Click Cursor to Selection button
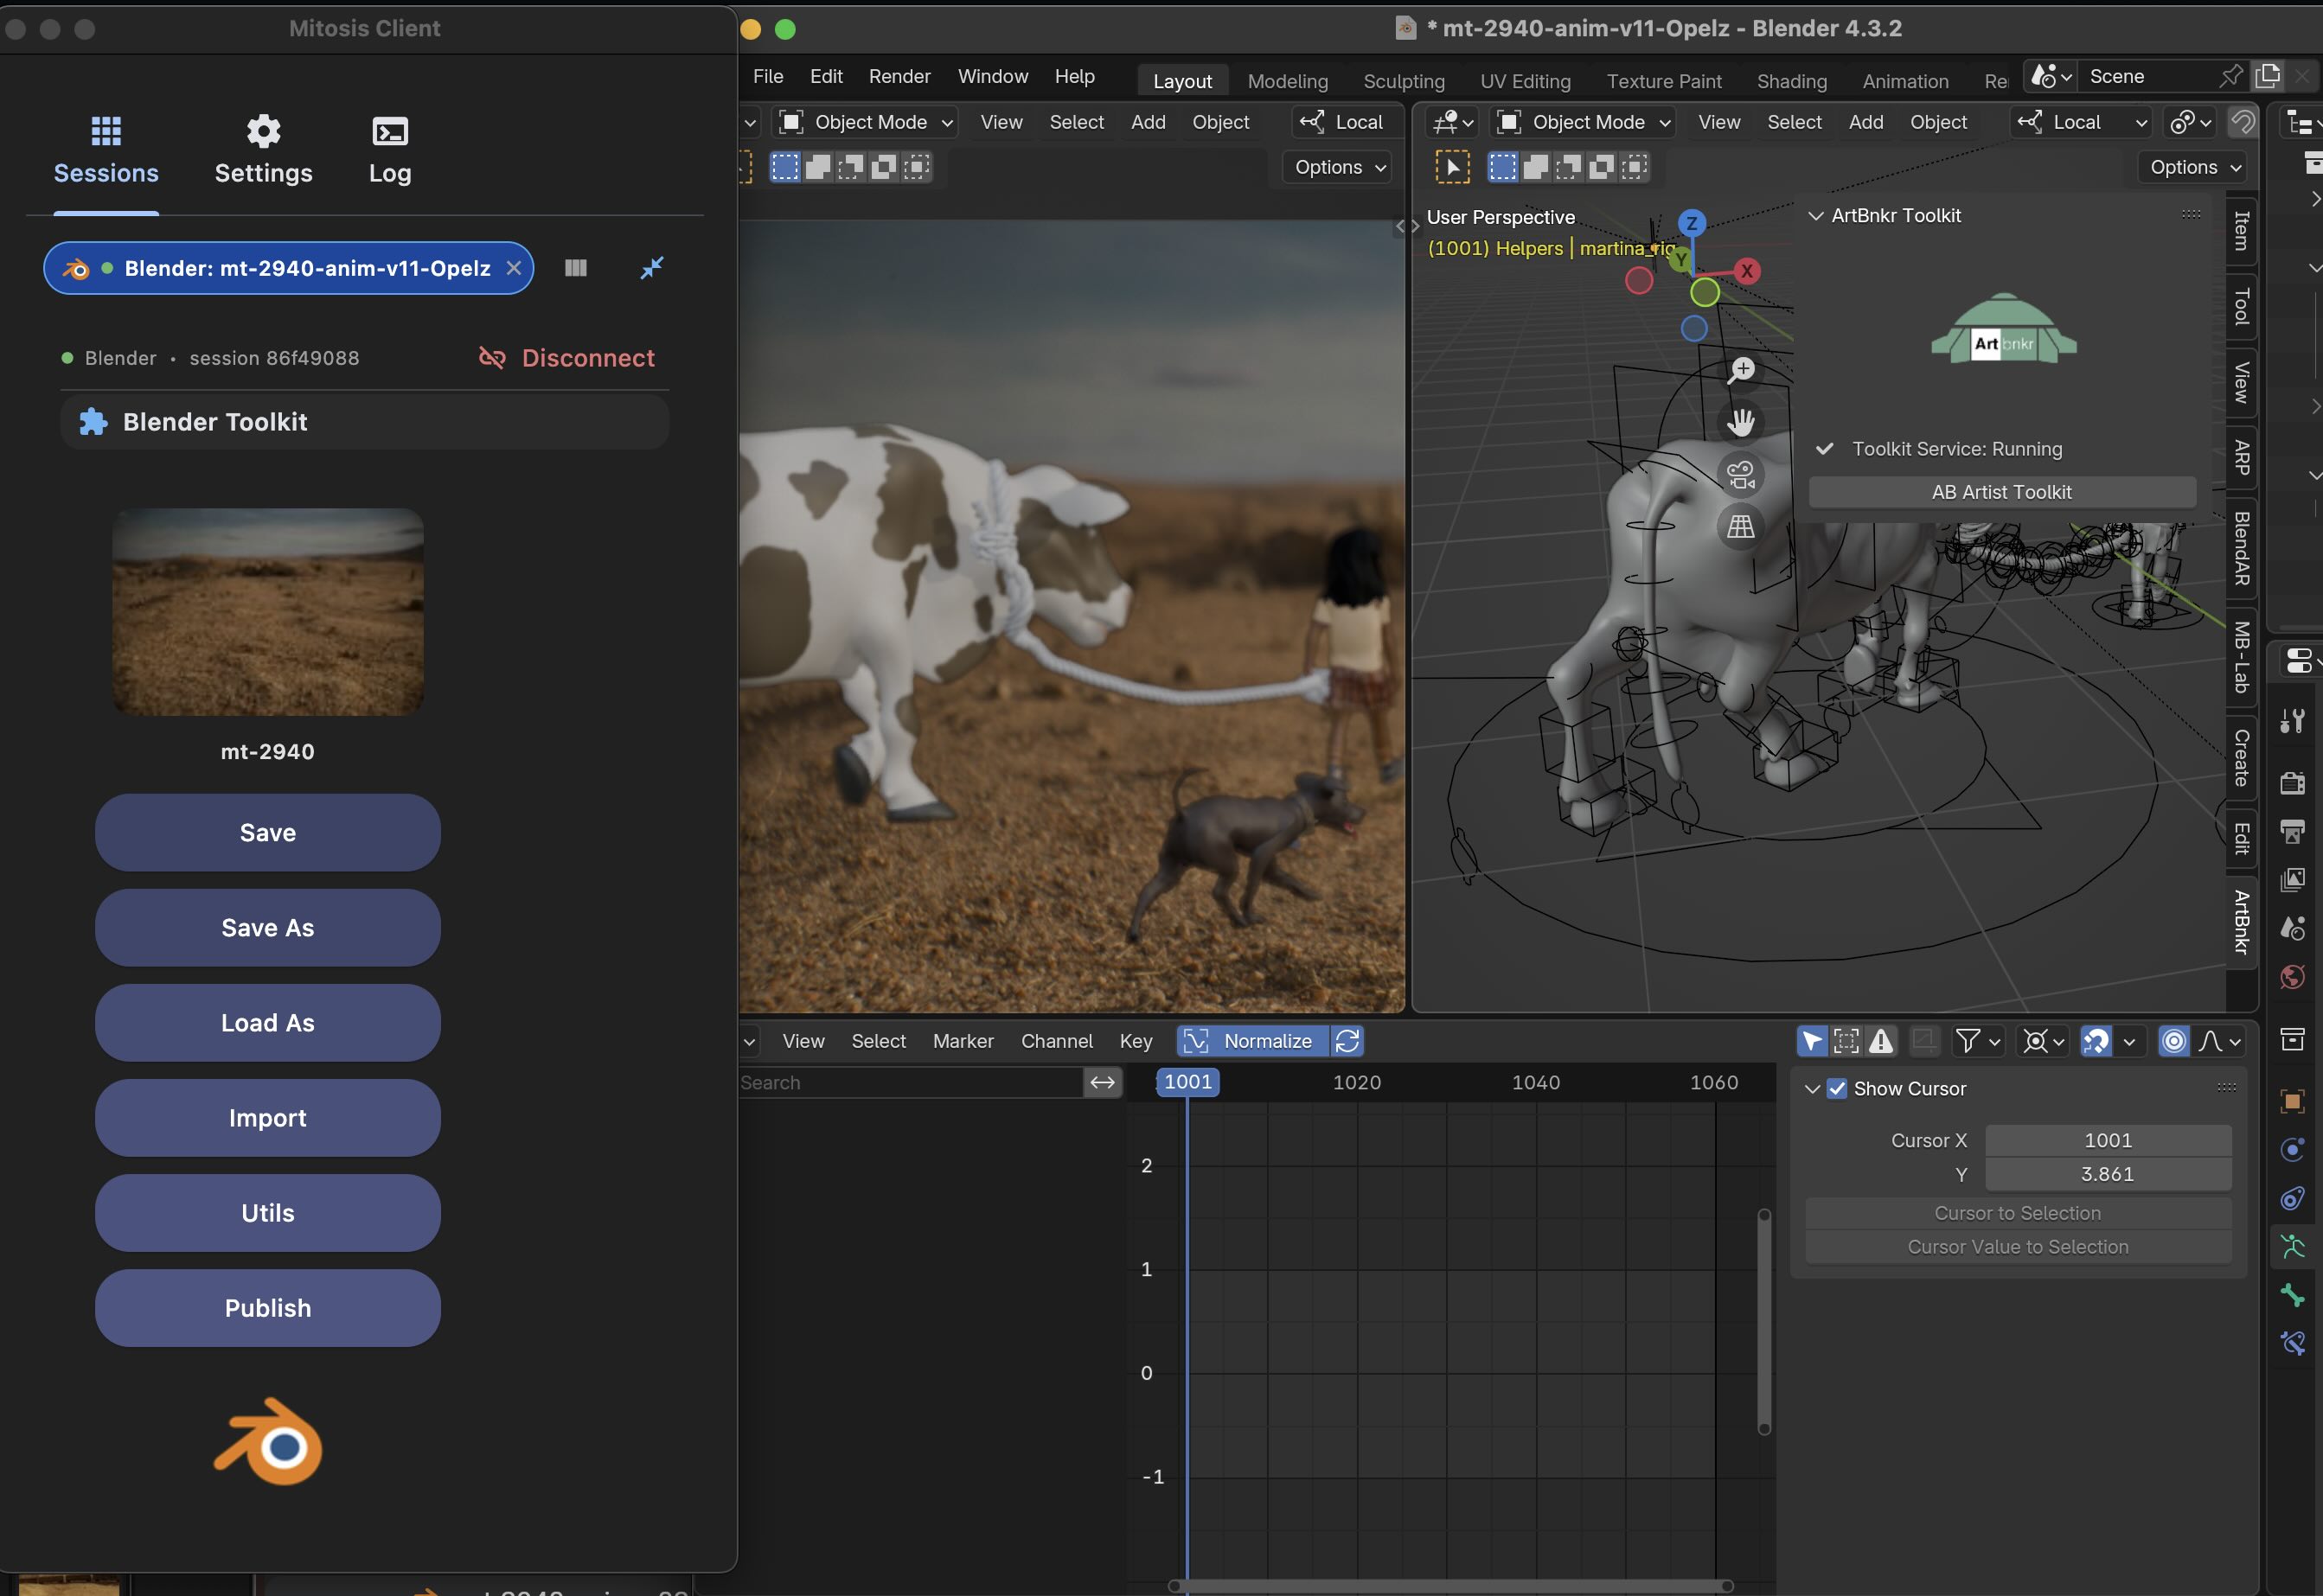The width and height of the screenshot is (2323, 1596). click(2018, 1213)
